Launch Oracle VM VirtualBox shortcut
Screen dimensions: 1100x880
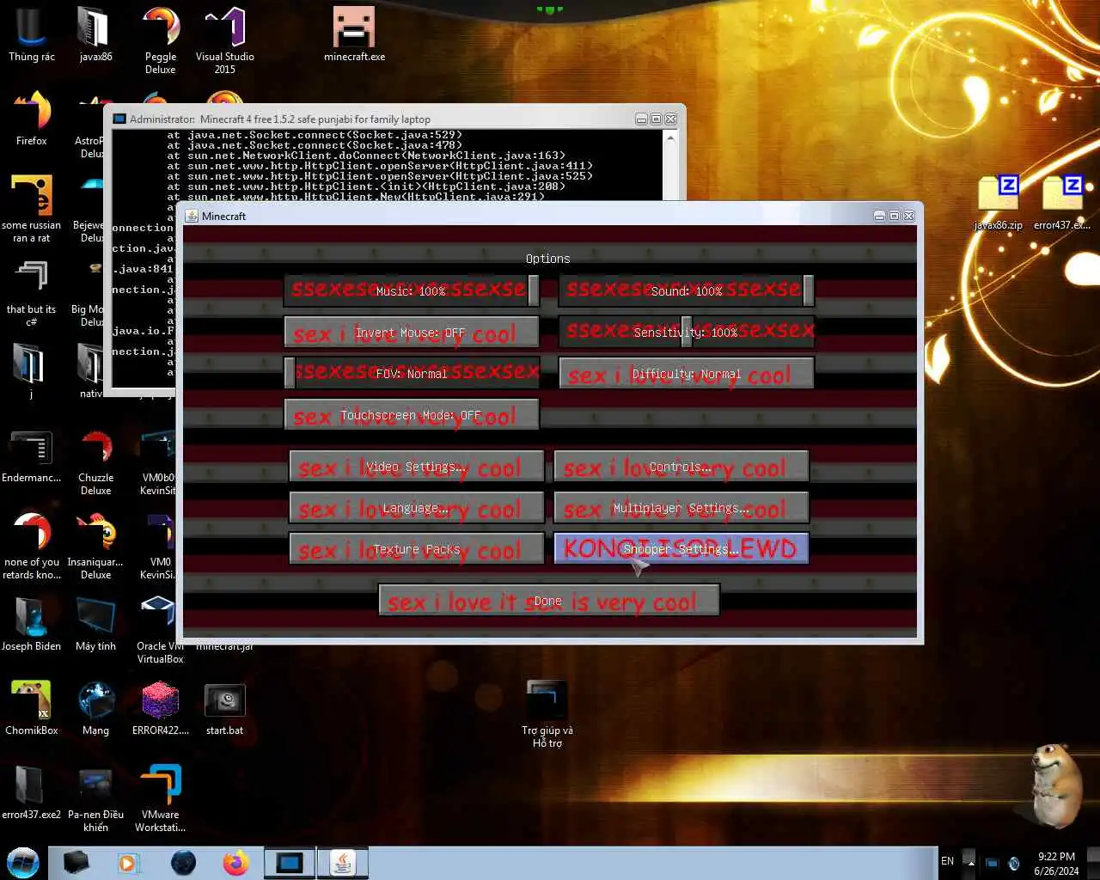[160, 629]
